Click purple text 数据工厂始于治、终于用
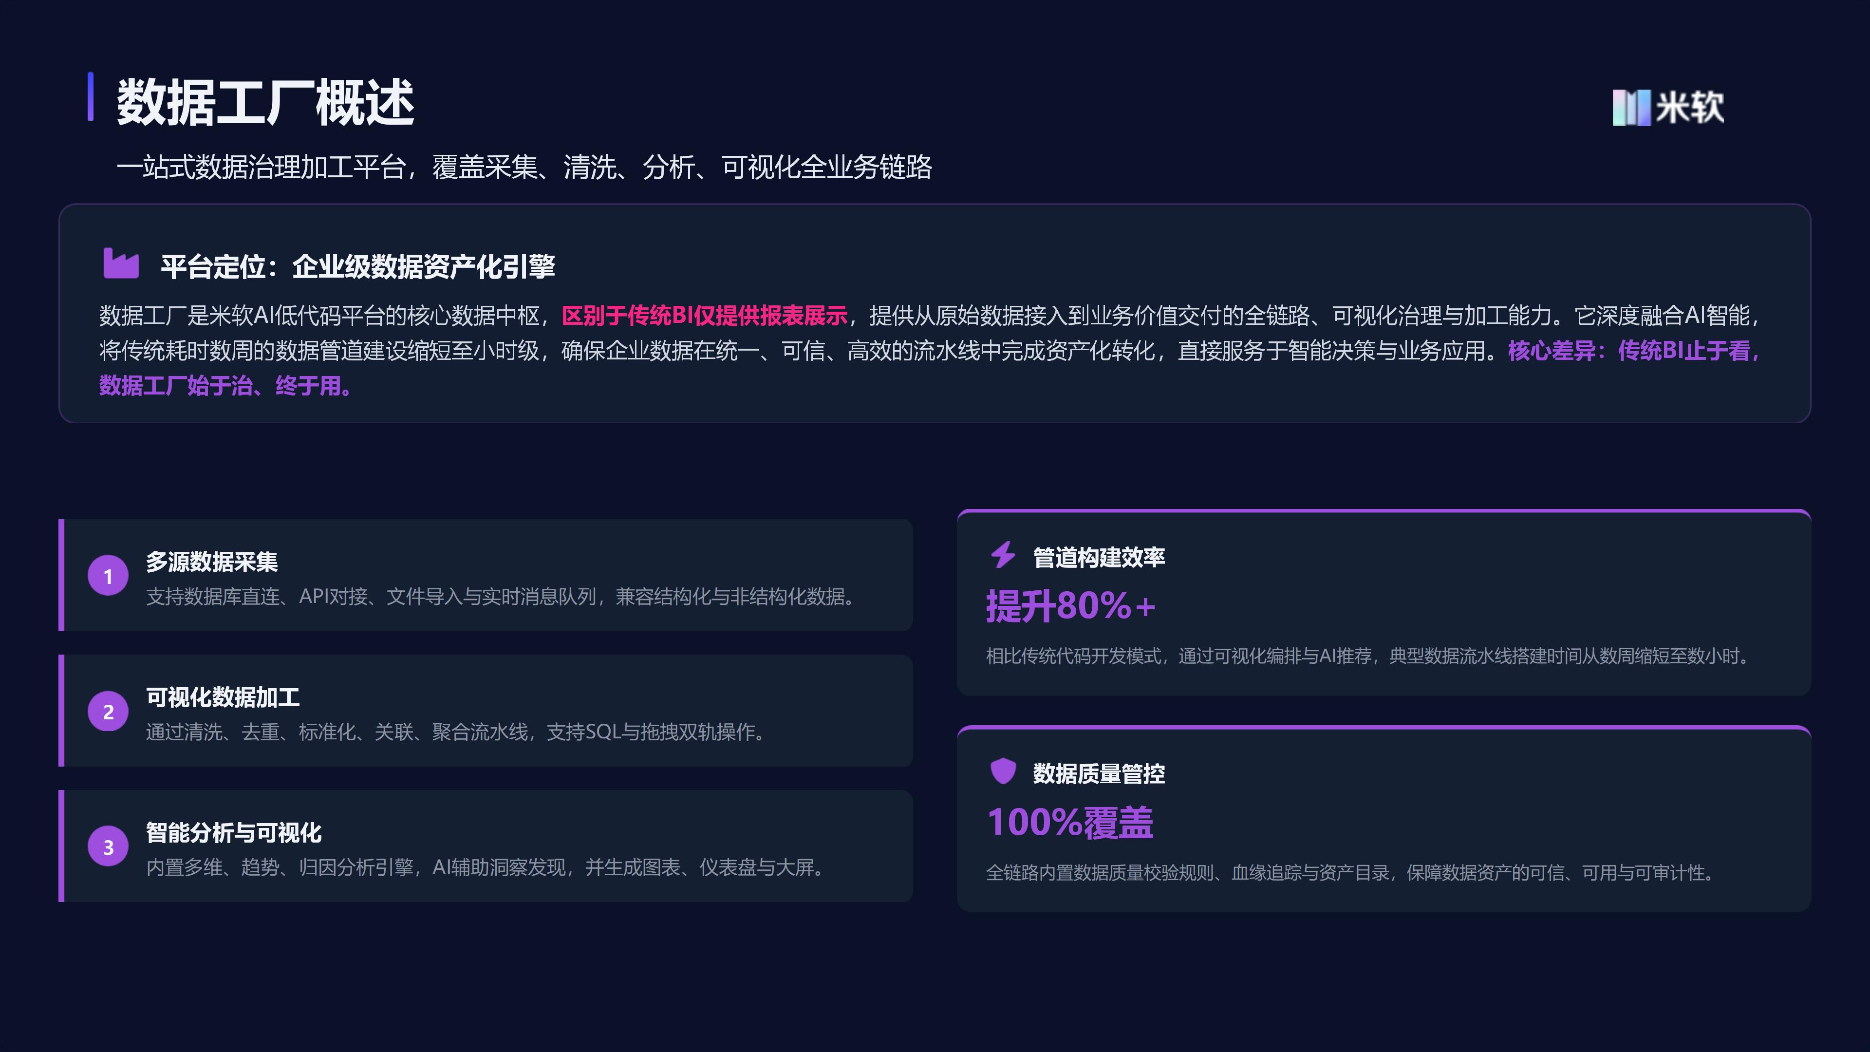Image resolution: width=1870 pixels, height=1052 pixels. click(x=226, y=386)
